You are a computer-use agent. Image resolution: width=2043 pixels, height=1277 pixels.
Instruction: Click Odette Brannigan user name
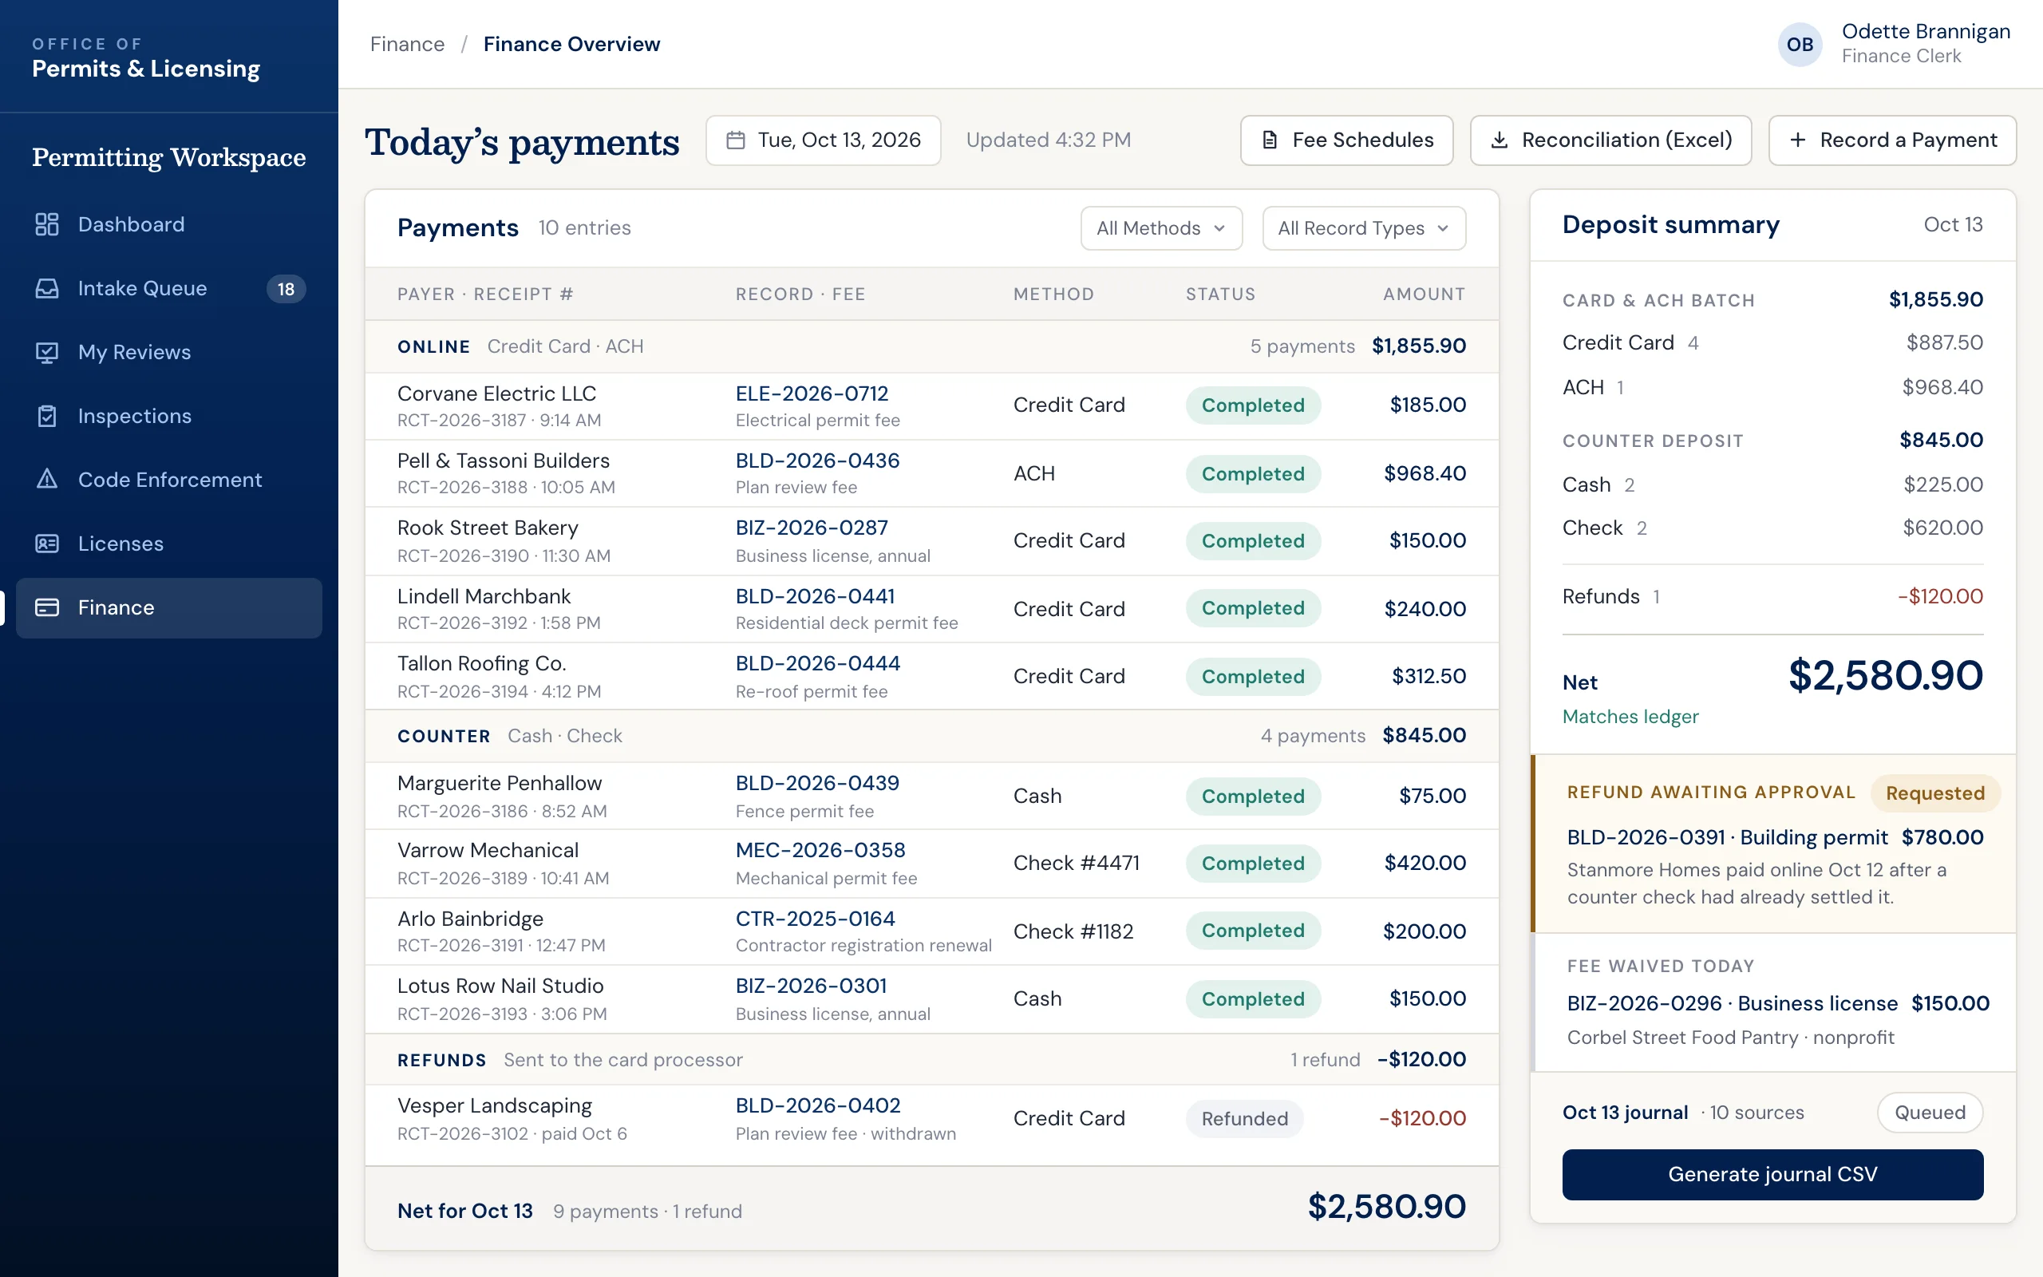coord(1926,31)
